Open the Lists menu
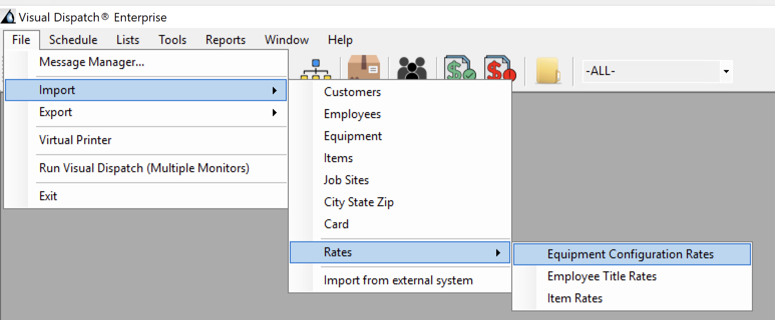 click(128, 40)
